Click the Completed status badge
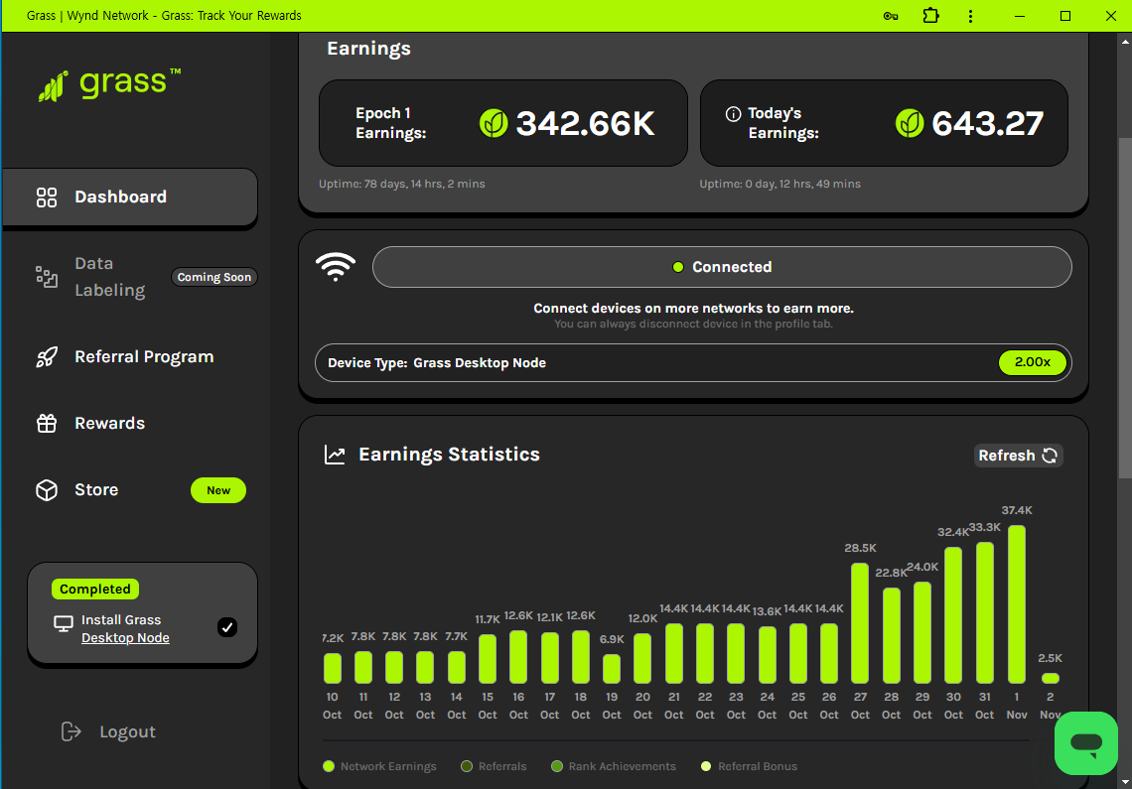This screenshot has height=789, width=1132. point(95,590)
